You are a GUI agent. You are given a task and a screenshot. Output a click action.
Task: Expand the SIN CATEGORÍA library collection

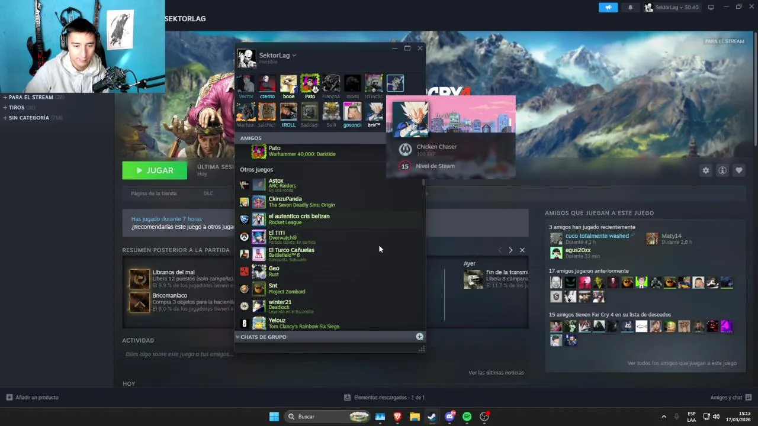33,118
